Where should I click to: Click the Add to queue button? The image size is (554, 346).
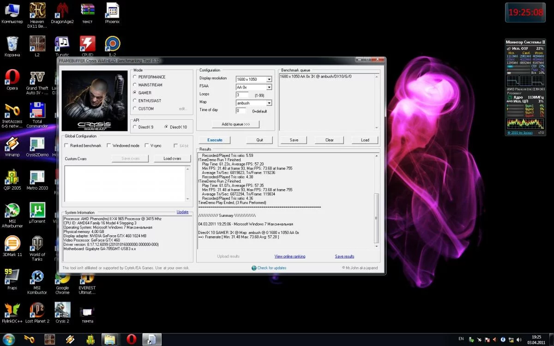coord(235,124)
